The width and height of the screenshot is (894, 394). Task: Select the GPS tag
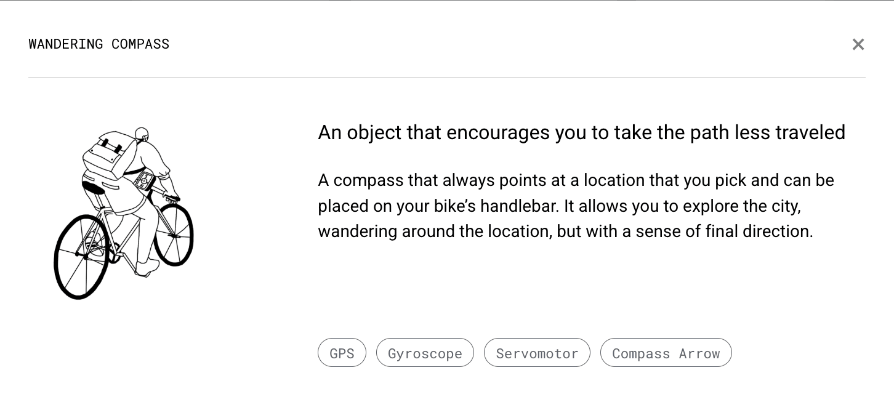pos(342,353)
